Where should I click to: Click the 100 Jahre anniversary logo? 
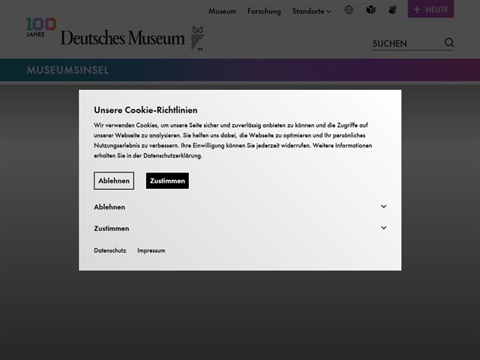point(41,28)
